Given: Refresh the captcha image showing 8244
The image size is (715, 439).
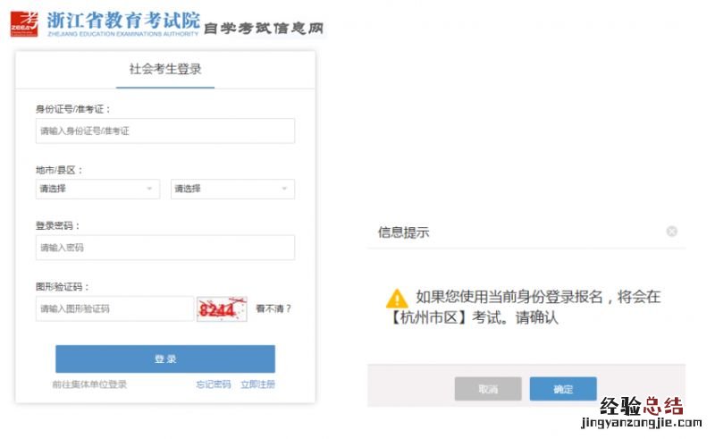Looking at the screenshot, I should coord(222,309).
